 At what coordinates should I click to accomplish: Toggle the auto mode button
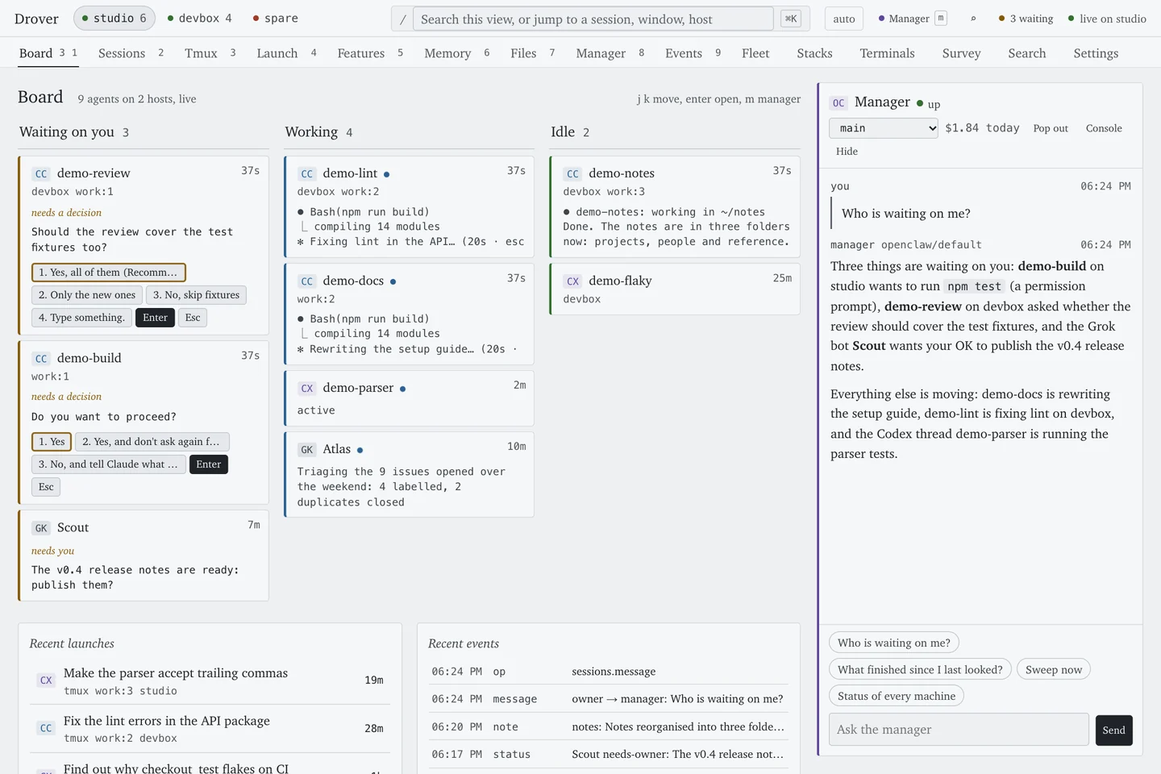[x=844, y=19]
